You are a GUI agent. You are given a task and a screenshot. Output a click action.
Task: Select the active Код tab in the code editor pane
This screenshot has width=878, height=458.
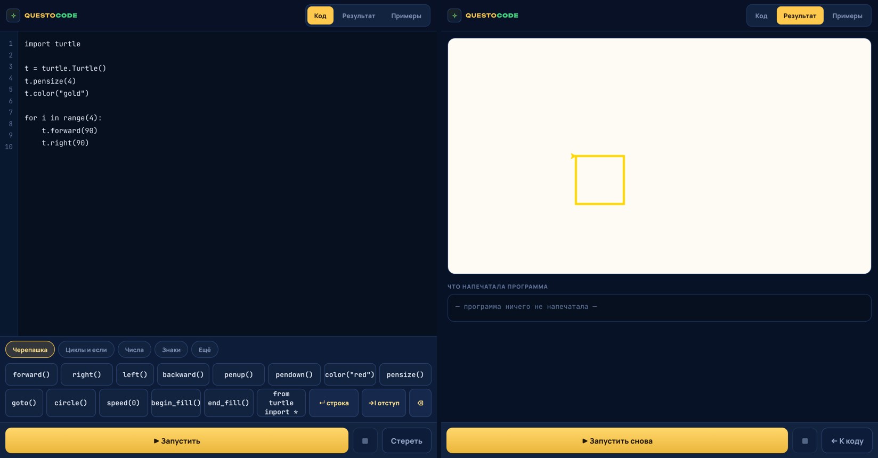click(x=320, y=16)
